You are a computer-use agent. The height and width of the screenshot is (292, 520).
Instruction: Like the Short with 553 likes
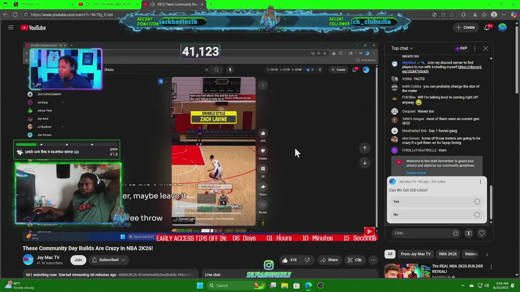[x=263, y=133]
